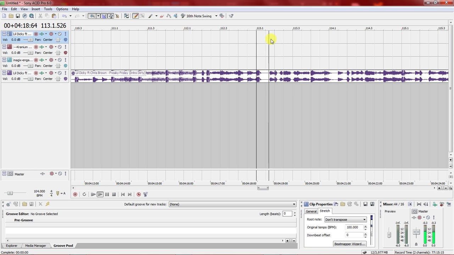The image size is (454, 255).
Task: Open track FX dropdown arrow on magix-enga track
Action: [x=55, y=60]
